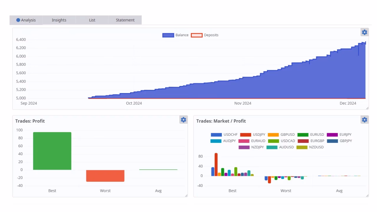Select the Analysis tab
Image resolution: width=377 pixels, height=212 pixels.
[x=26, y=20]
